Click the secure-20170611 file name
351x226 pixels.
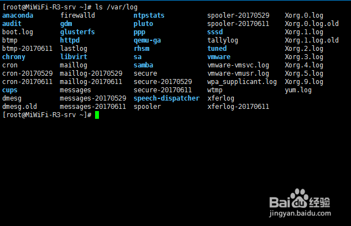coord(163,90)
